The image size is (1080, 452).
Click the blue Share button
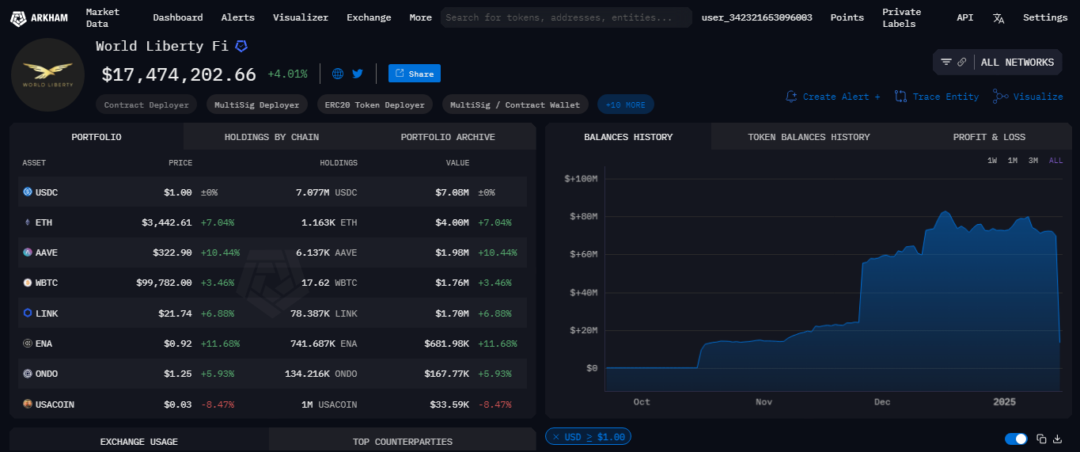(415, 74)
